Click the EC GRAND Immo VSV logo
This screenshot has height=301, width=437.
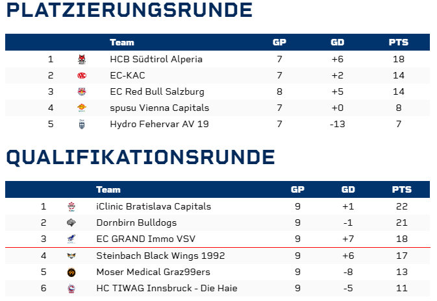(71, 239)
